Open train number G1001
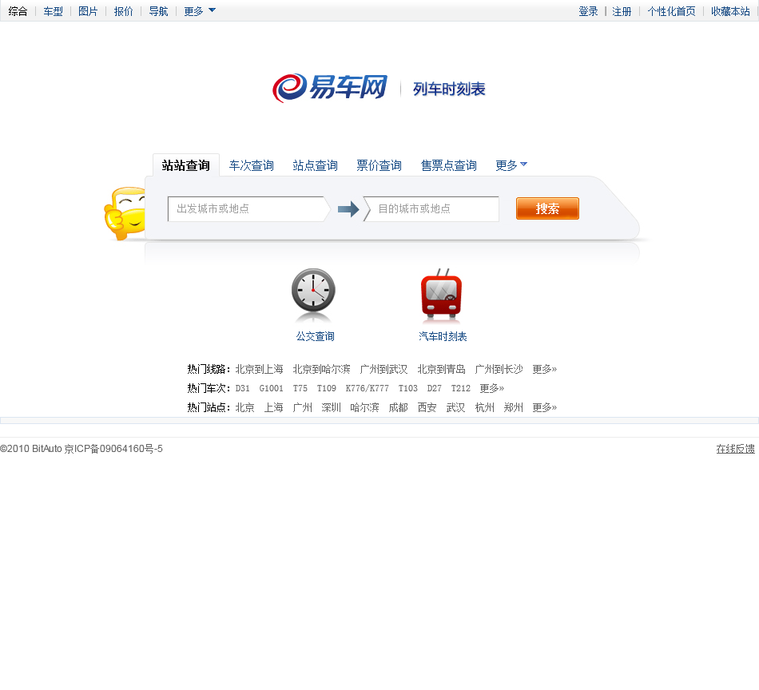759x690 pixels. [271, 388]
